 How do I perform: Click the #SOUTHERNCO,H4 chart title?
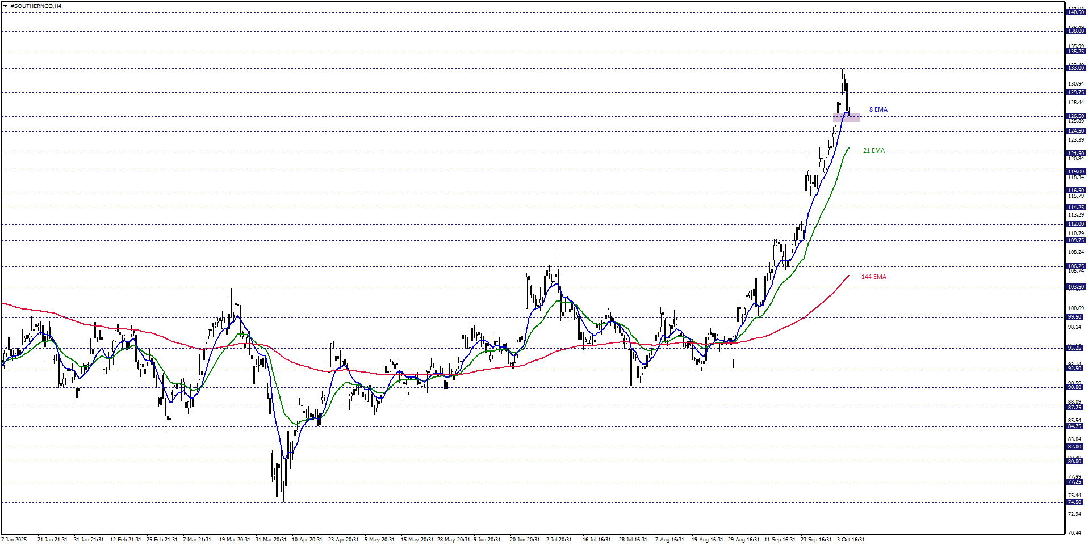point(36,6)
